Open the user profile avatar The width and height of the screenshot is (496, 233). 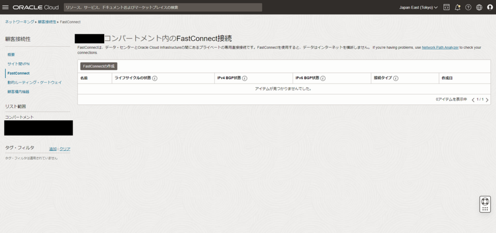pyautogui.click(x=490, y=7)
